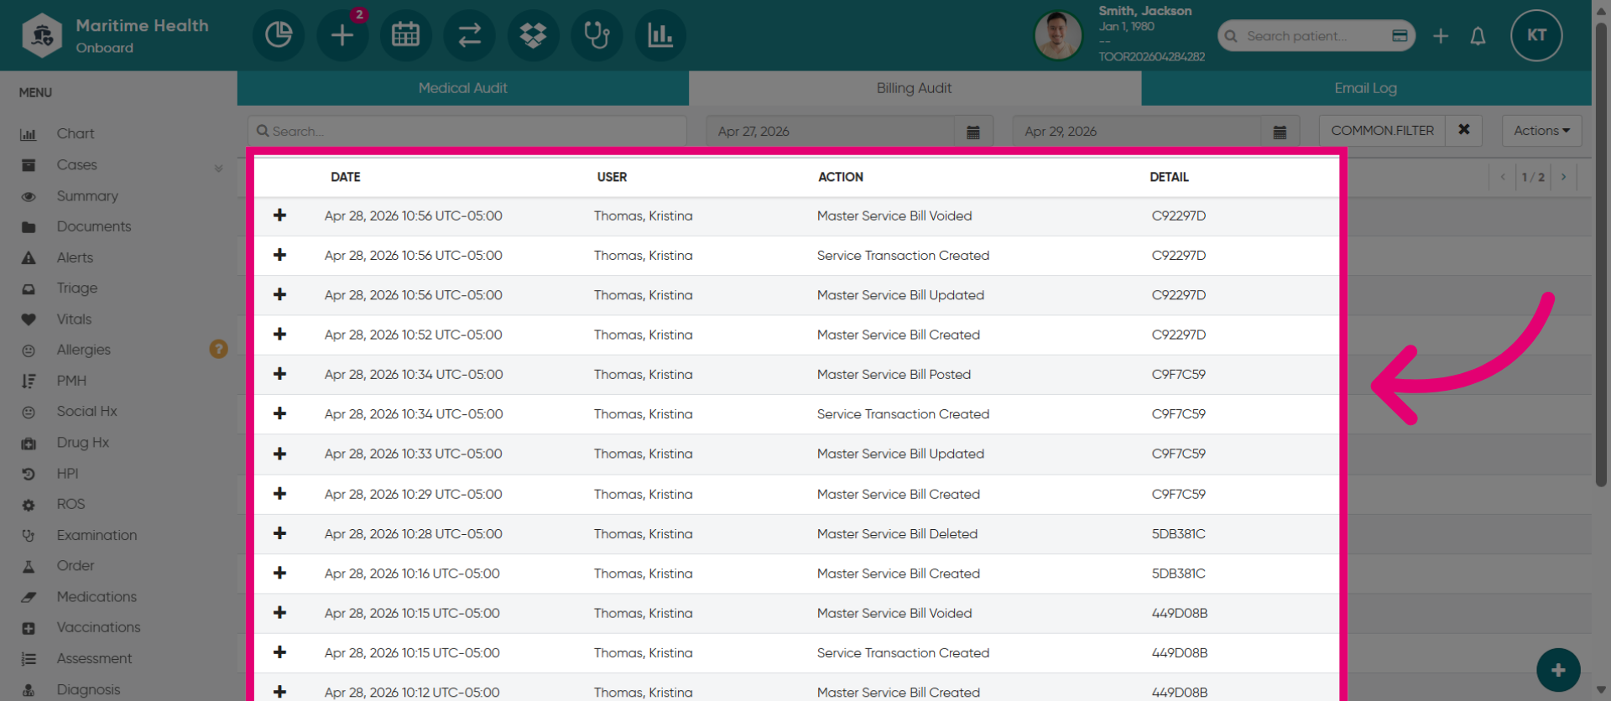
Task: Open the Actions dropdown
Action: pos(1541,131)
